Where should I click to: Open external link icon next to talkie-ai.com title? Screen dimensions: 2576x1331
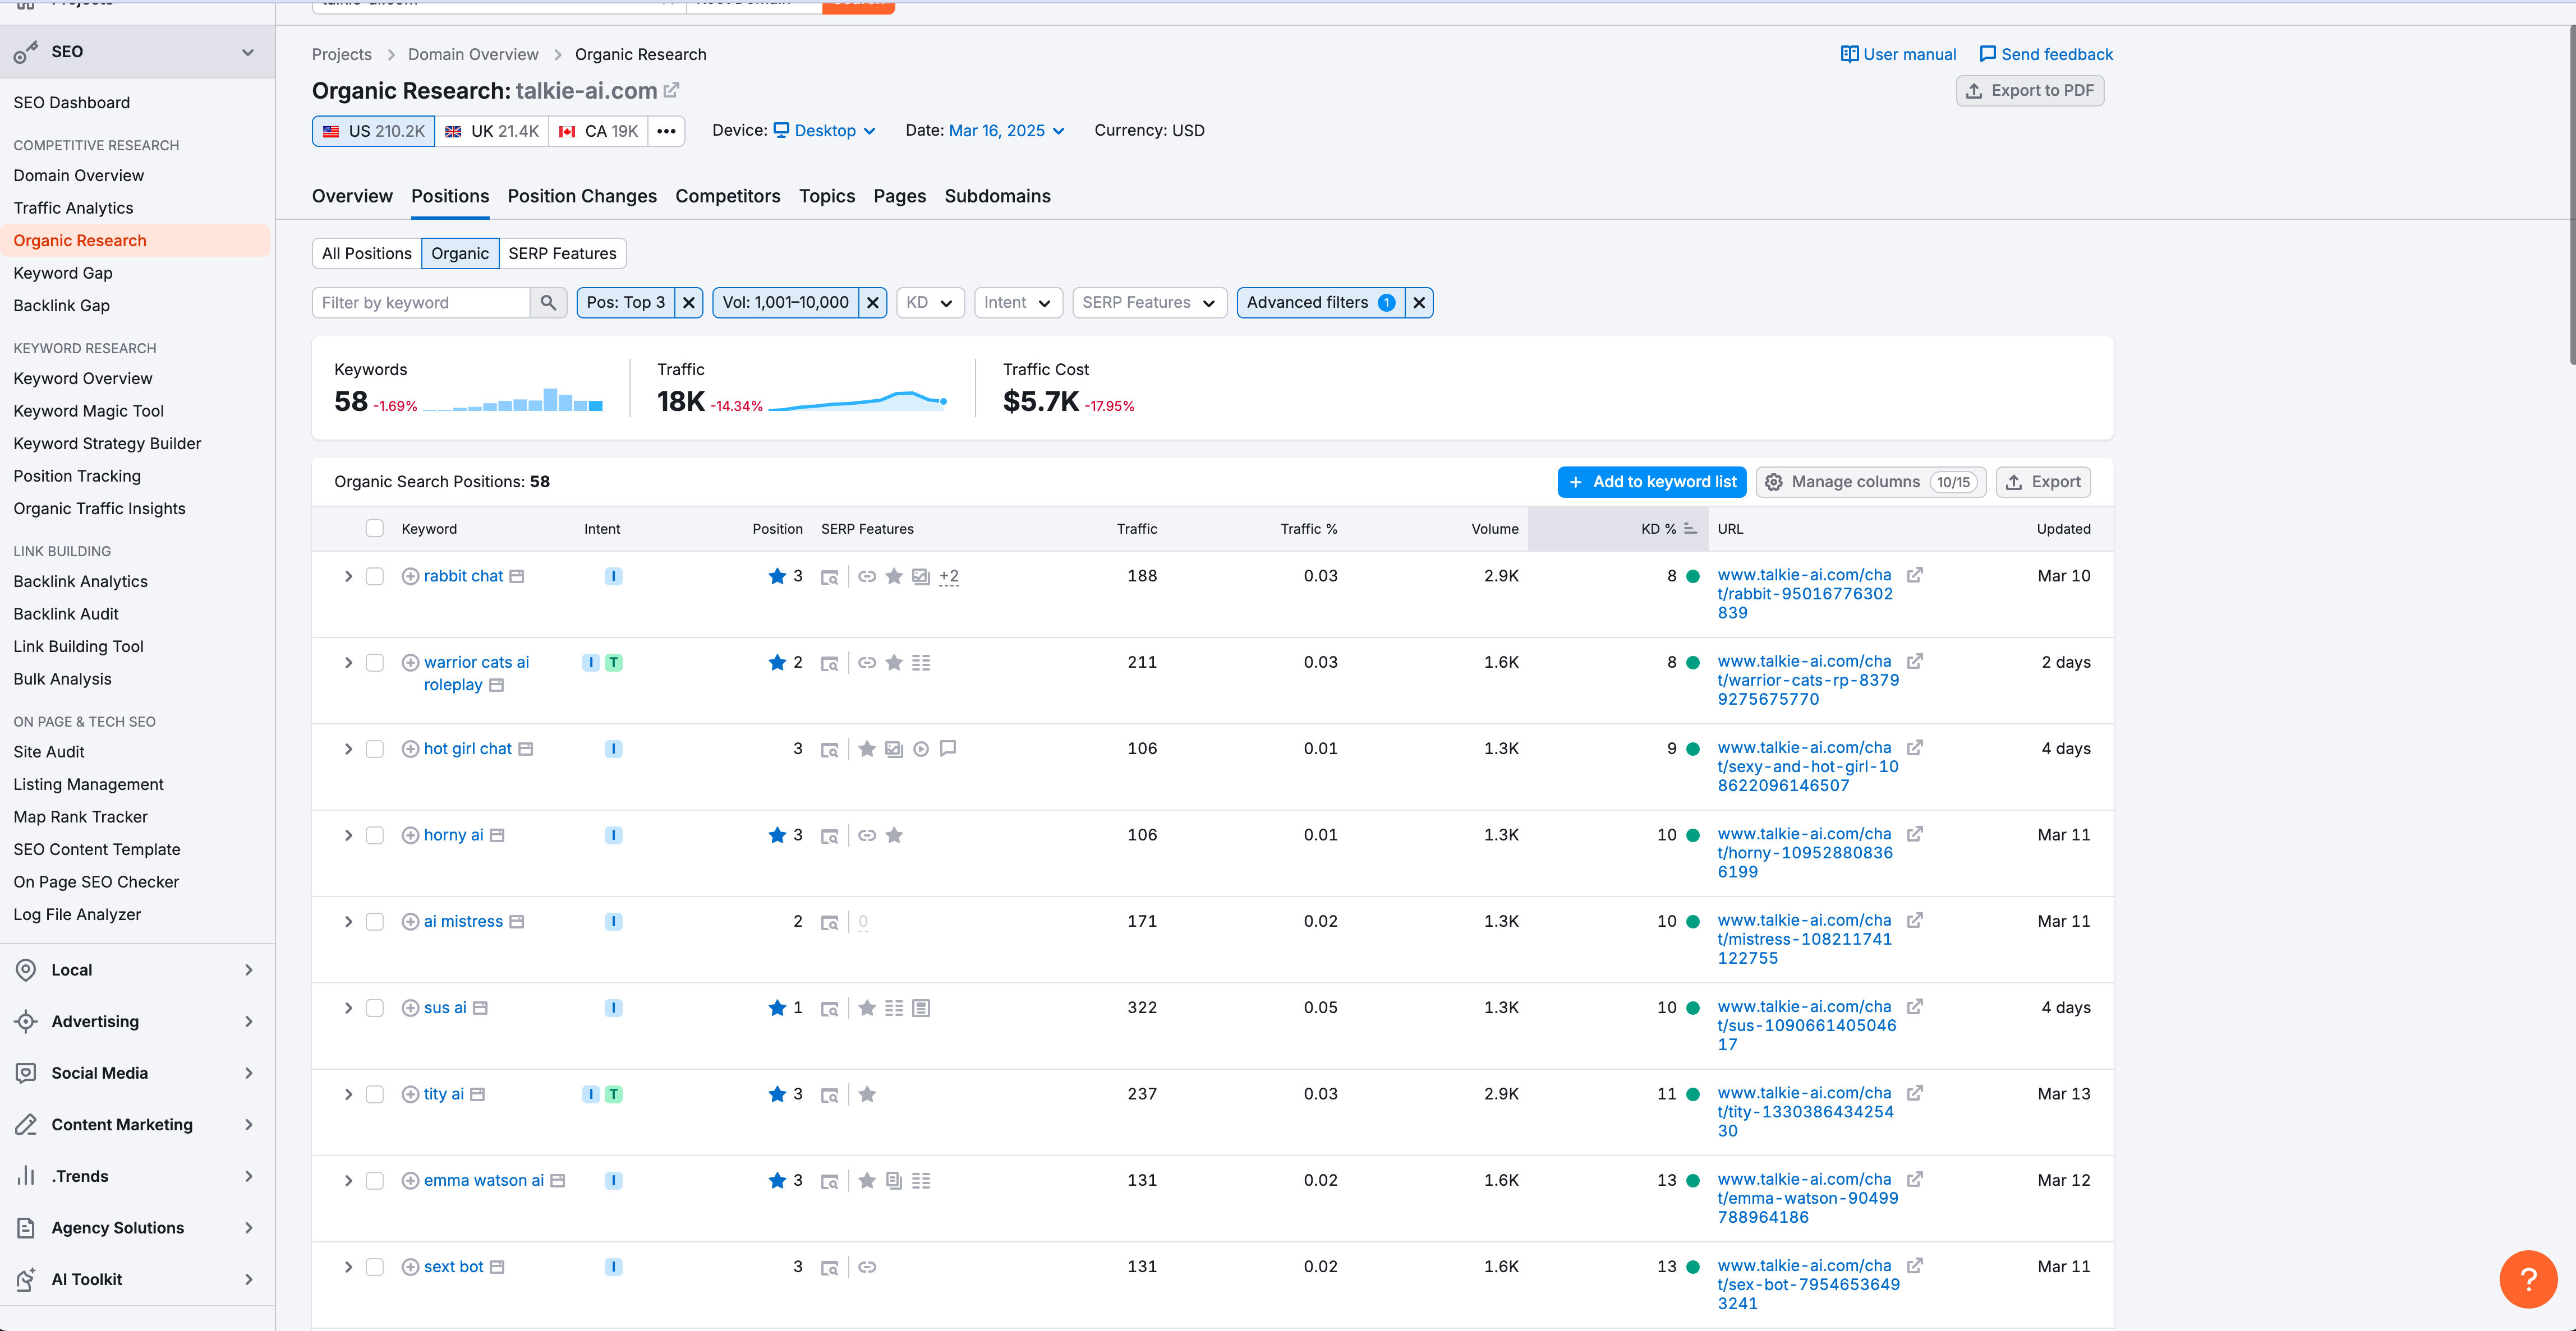click(671, 90)
